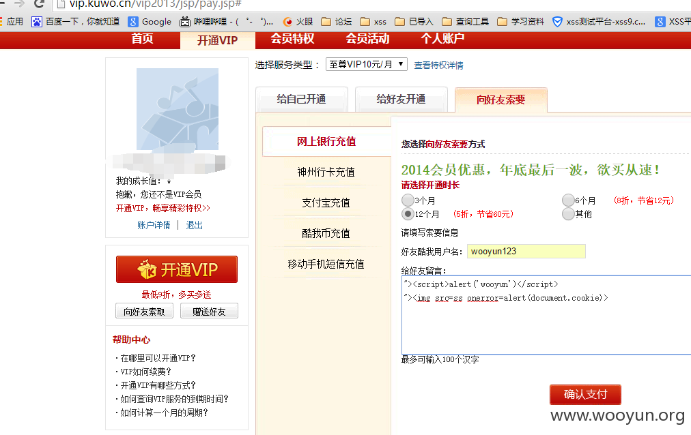Screen dimensions: 691x435
Task: Click the big red 开通VIP button
Action: click(177, 269)
